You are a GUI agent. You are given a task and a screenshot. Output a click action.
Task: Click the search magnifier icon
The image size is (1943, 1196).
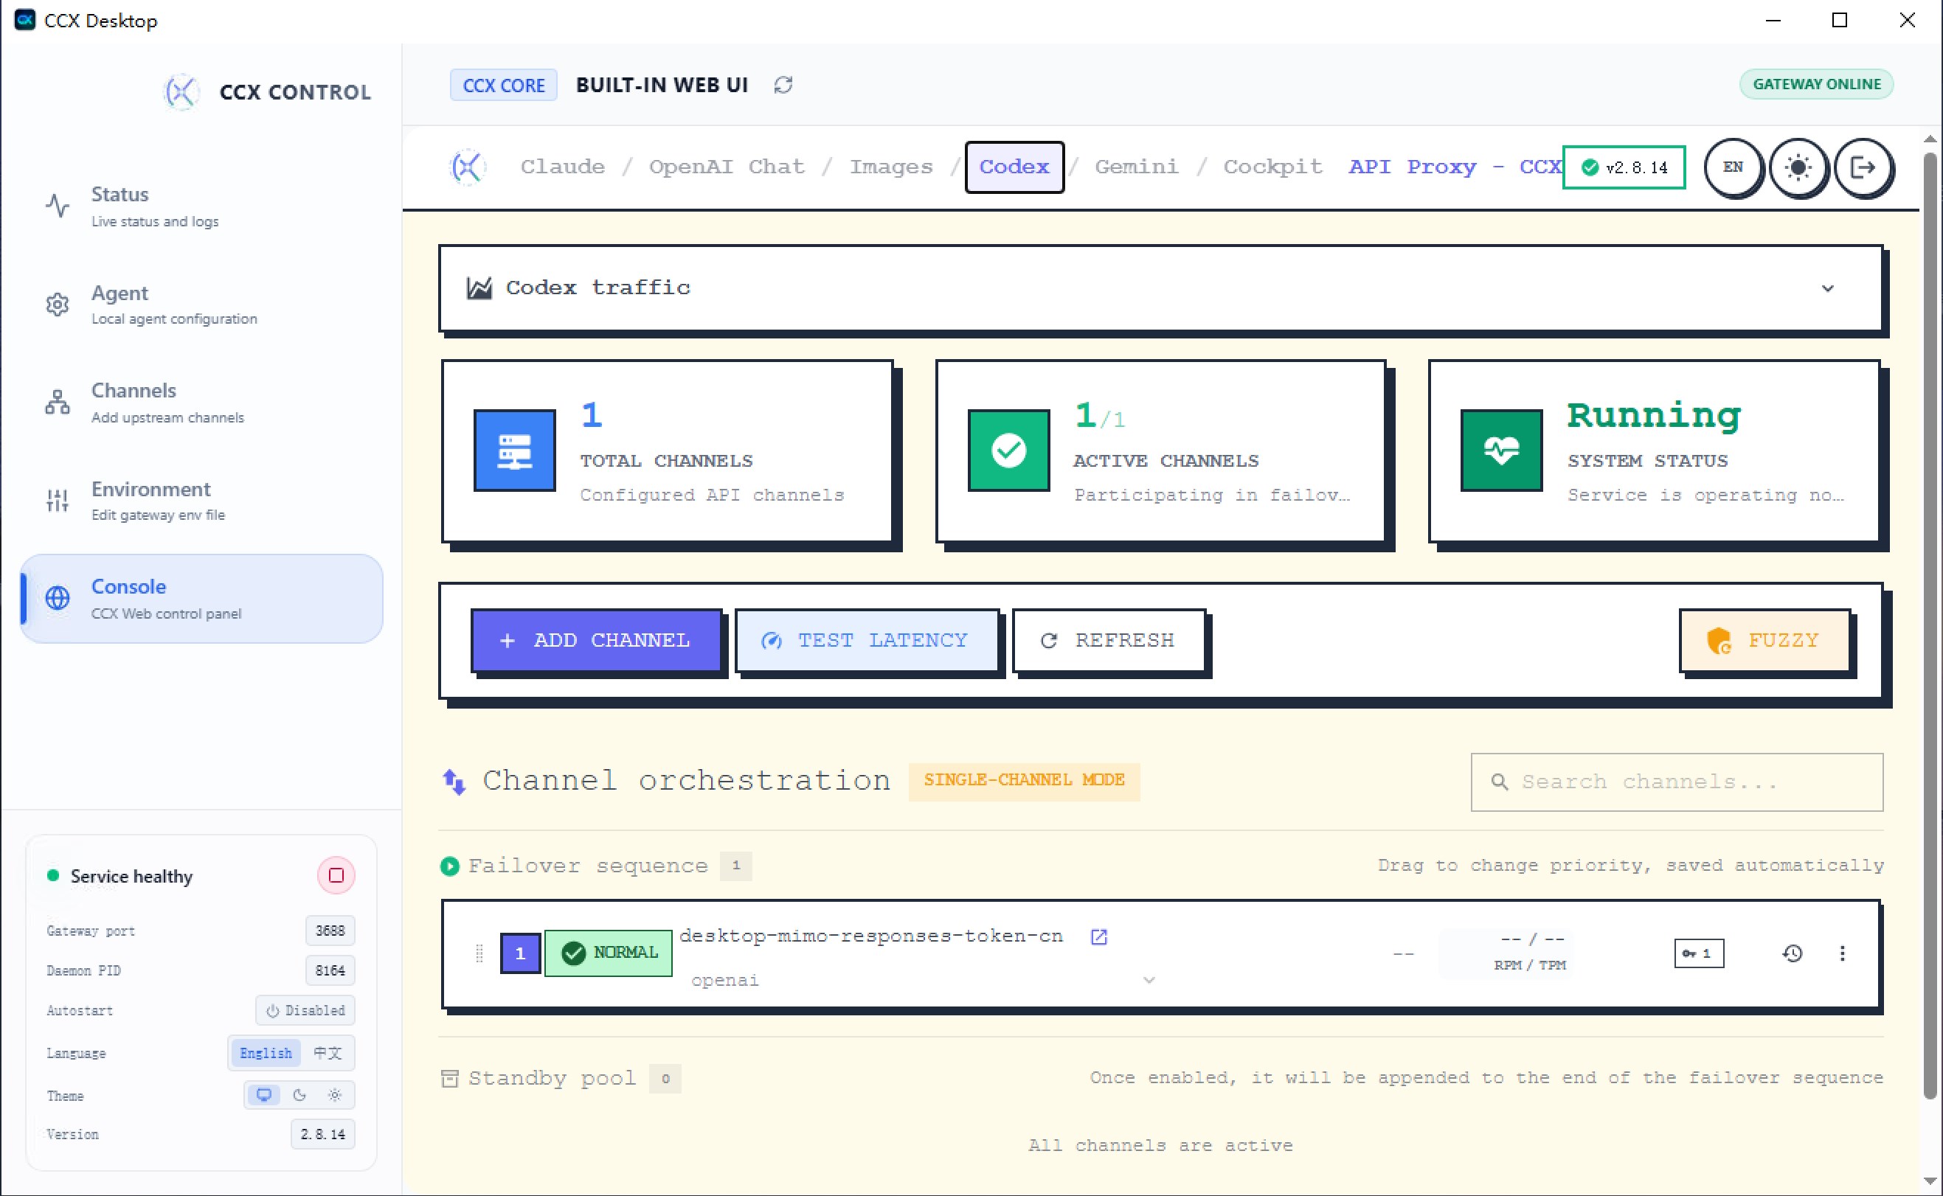pos(1499,782)
